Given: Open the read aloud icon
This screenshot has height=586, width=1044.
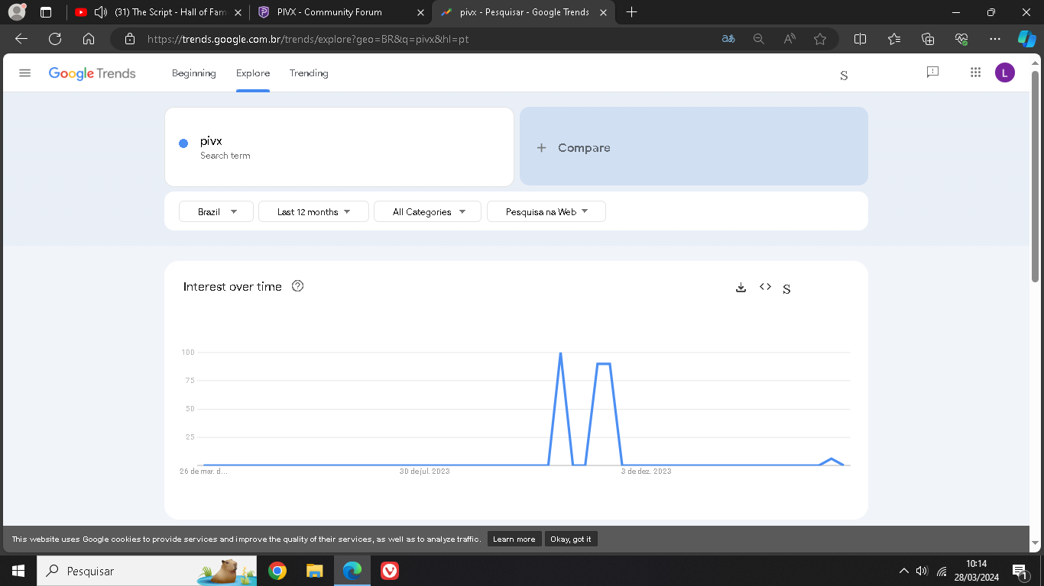Looking at the screenshot, I should 789,39.
